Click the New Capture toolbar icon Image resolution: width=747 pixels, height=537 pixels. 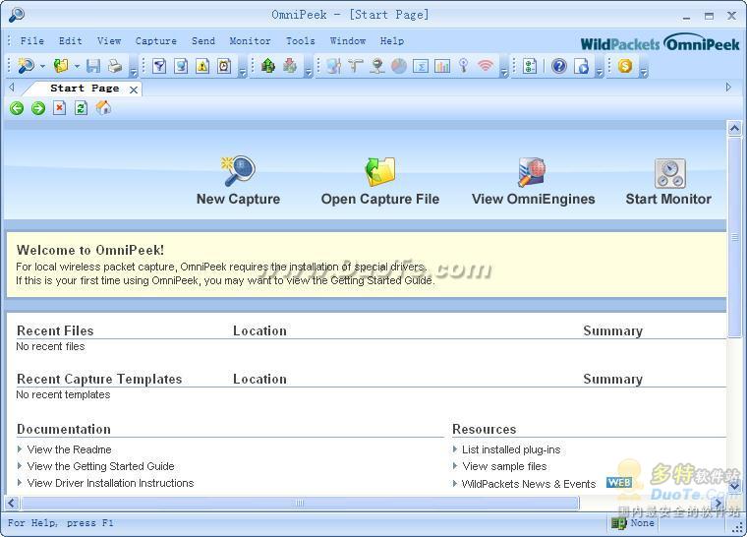point(26,66)
